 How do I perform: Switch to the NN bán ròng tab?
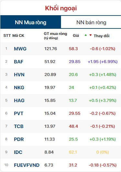coord(91,22)
